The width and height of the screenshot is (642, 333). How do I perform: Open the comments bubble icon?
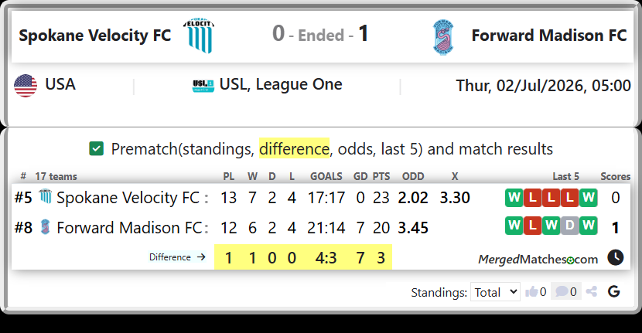coord(562,292)
